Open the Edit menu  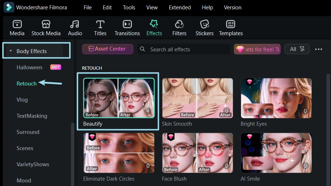pos(107,8)
